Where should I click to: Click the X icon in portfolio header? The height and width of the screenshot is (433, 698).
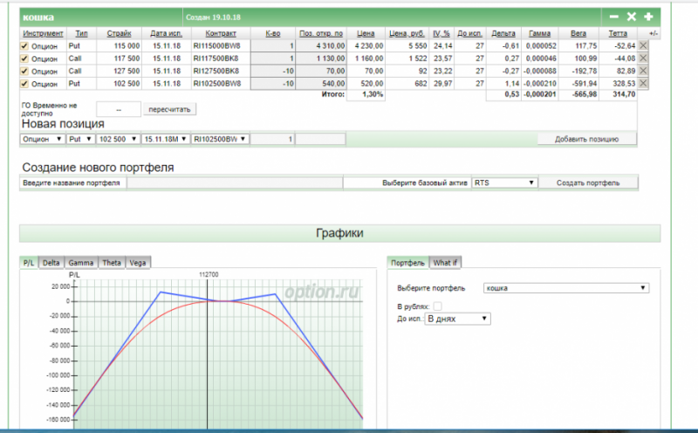coord(631,17)
